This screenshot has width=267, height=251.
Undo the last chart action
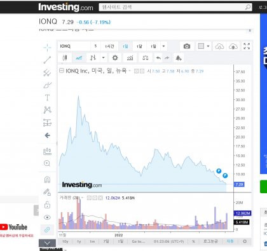[158, 58]
